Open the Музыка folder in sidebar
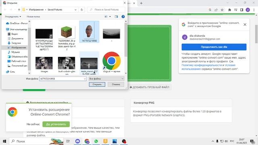Image resolution: width=258 pixels, height=145 pixels. point(14,52)
